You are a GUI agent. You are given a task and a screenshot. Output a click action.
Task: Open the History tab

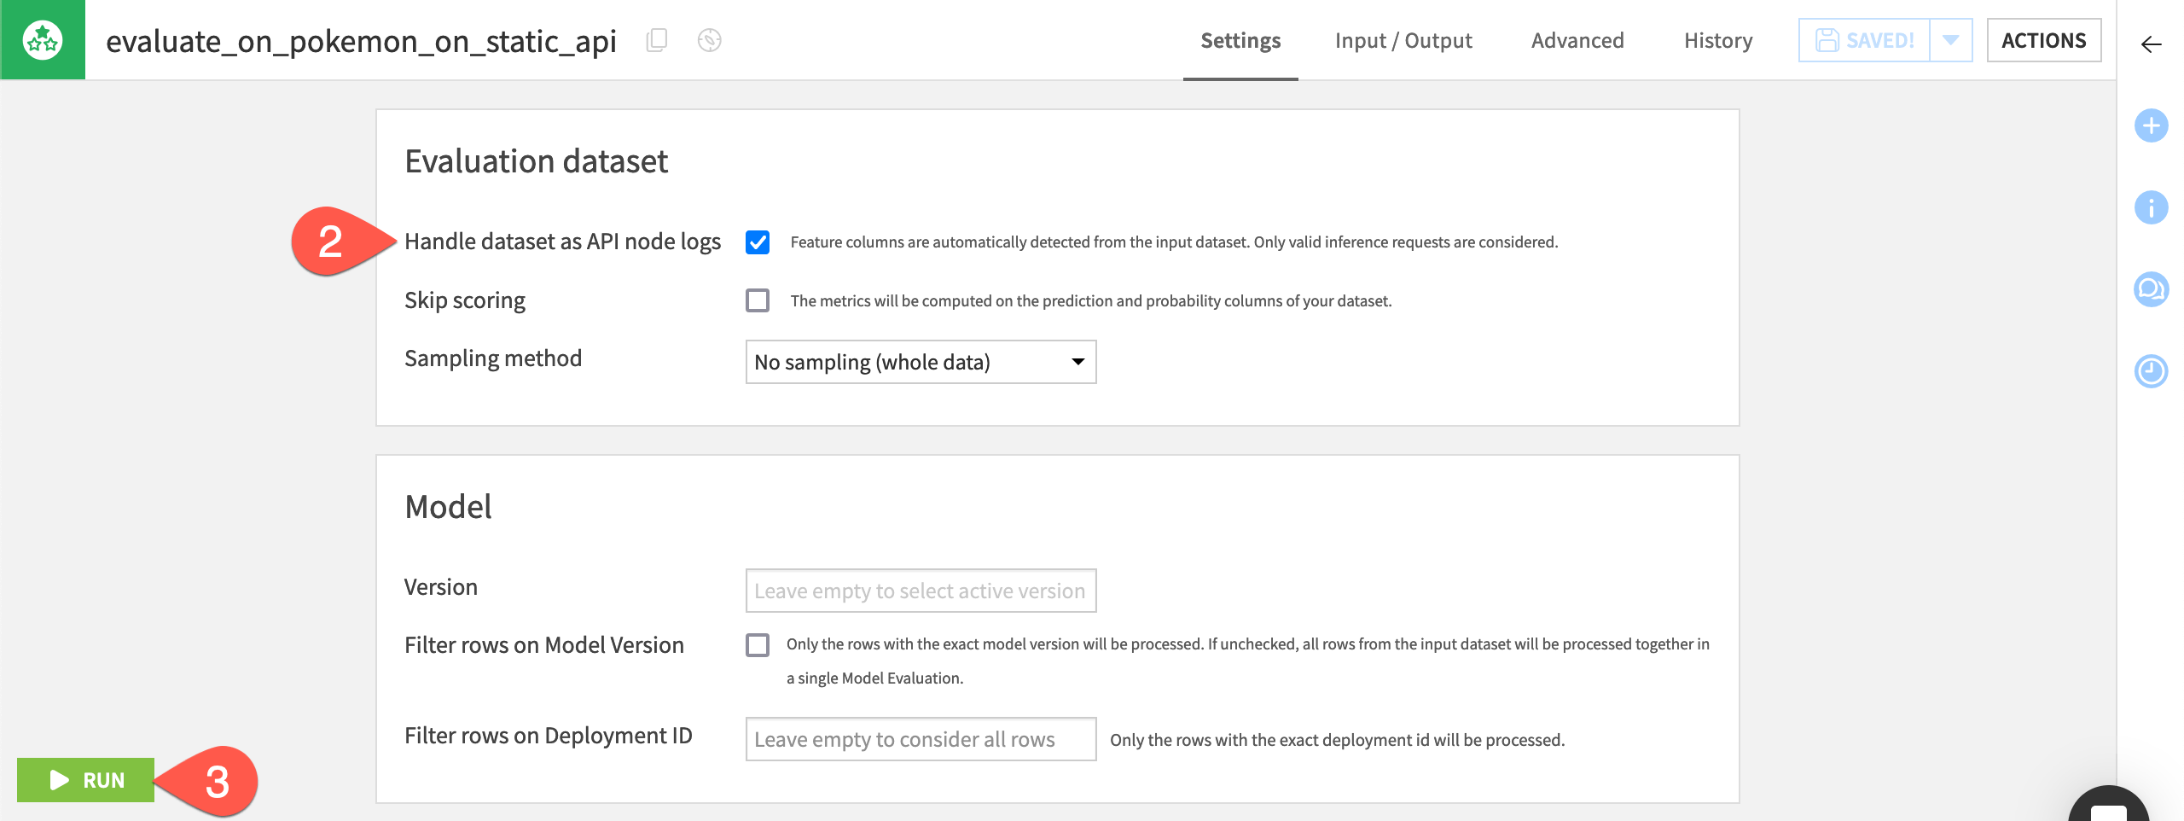tap(1717, 40)
